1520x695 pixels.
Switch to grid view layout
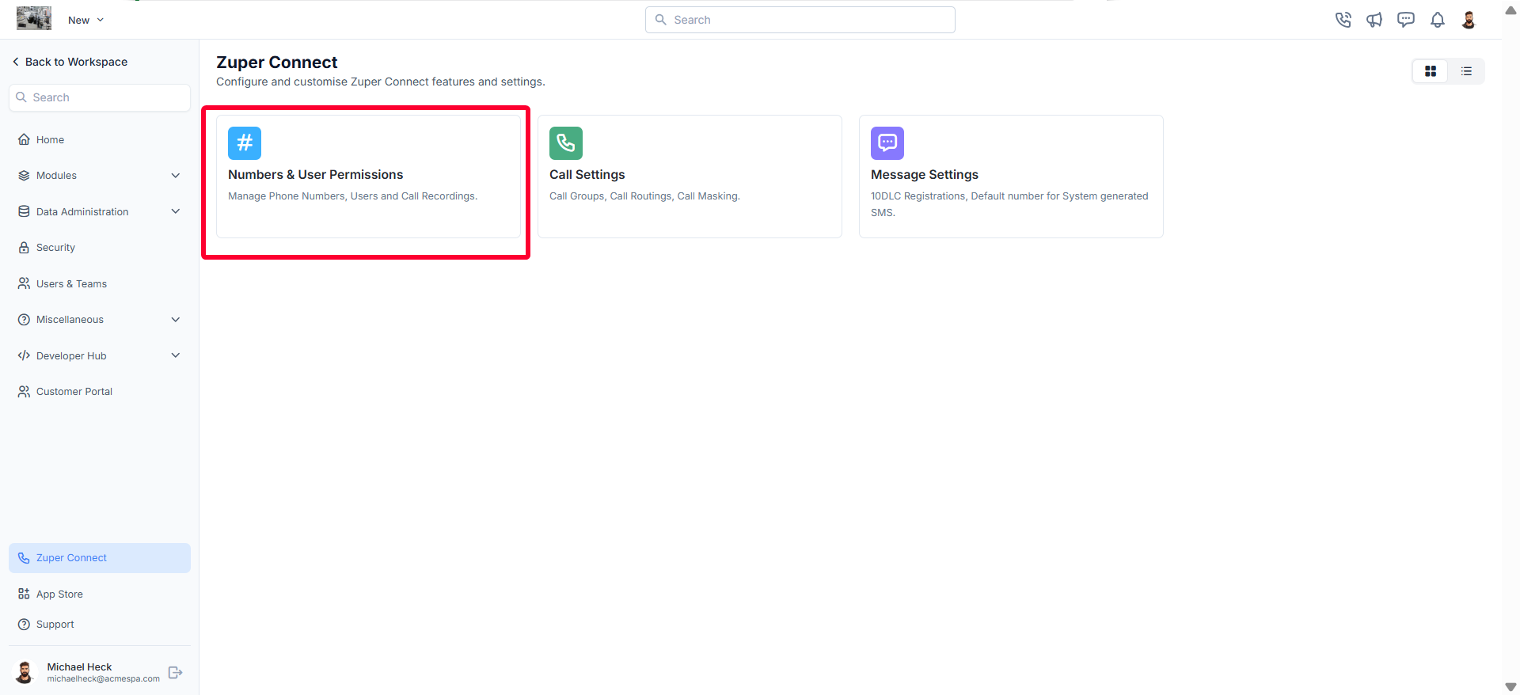[x=1431, y=71]
